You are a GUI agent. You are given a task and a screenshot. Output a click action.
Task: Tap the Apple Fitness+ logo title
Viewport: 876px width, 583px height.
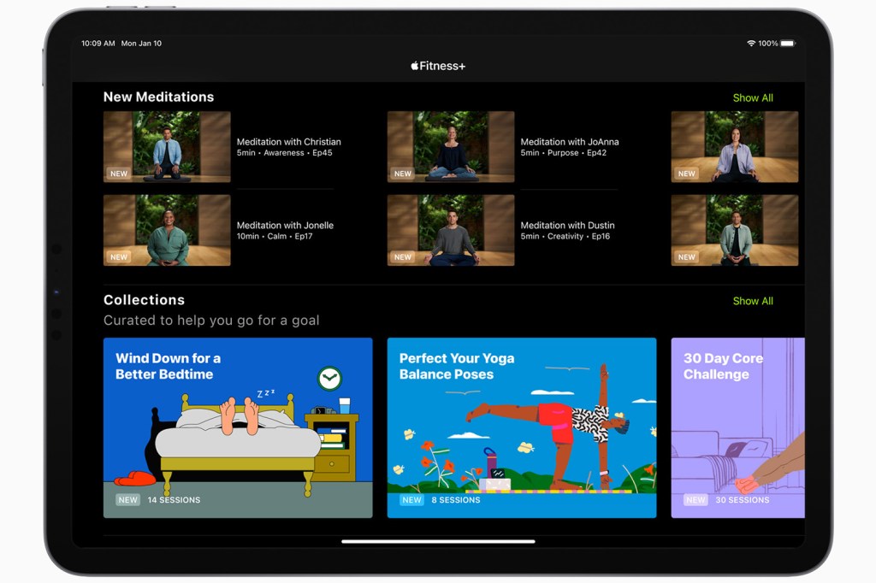pos(438,66)
